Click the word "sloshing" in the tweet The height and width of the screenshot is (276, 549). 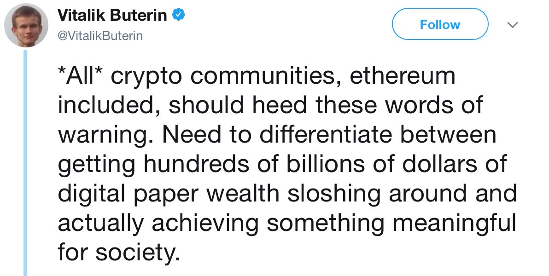334,194
